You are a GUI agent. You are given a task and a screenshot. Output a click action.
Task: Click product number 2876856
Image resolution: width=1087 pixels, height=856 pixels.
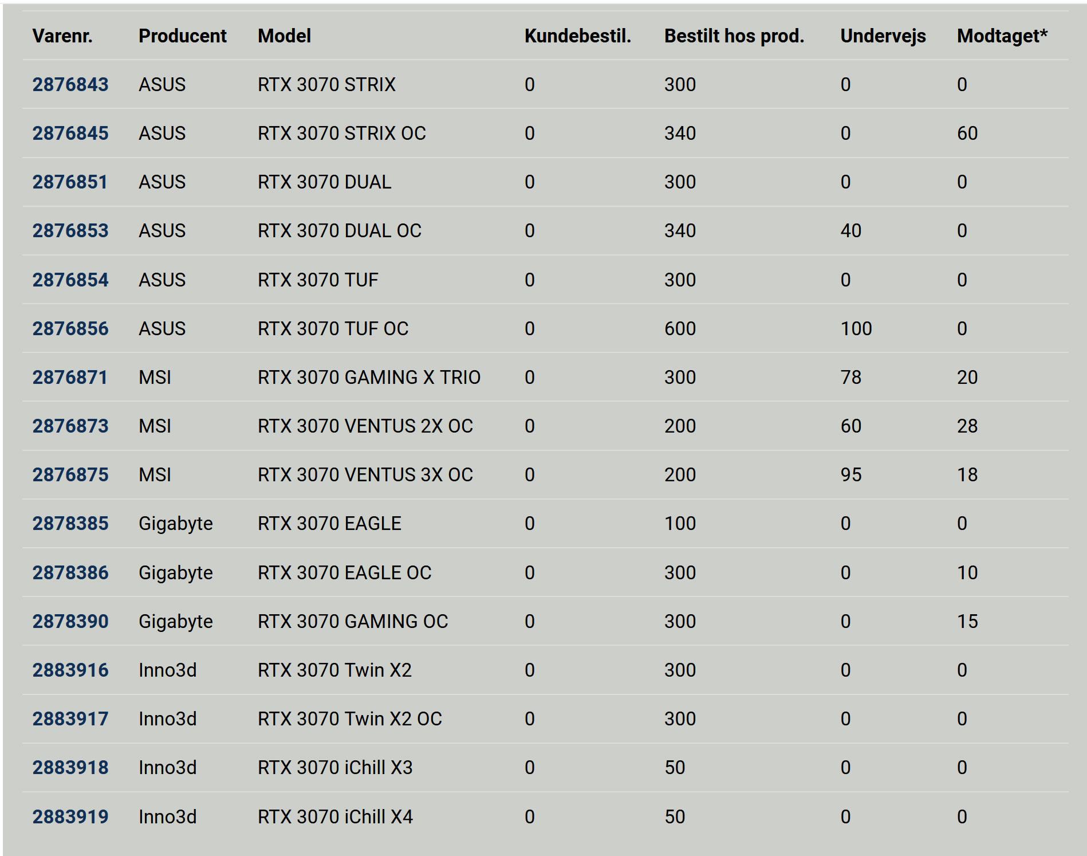tap(70, 329)
